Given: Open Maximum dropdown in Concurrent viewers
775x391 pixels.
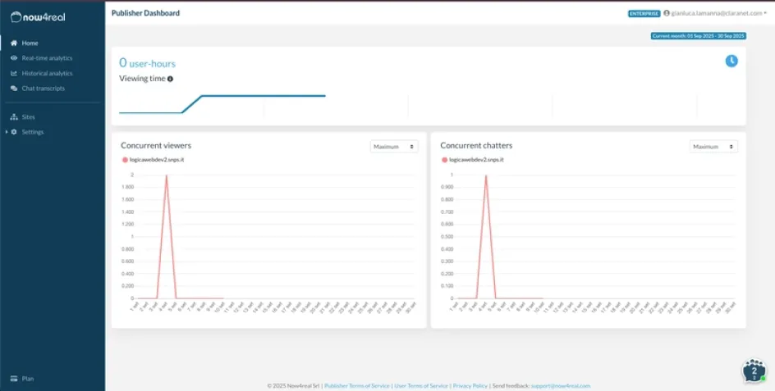Looking at the screenshot, I should point(394,147).
